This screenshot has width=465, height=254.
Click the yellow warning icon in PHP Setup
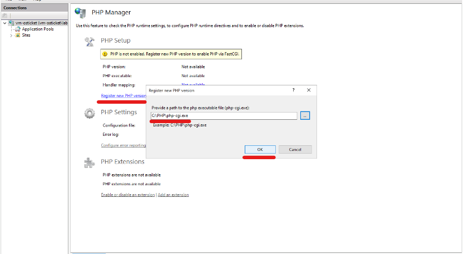[x=105, y=54]
